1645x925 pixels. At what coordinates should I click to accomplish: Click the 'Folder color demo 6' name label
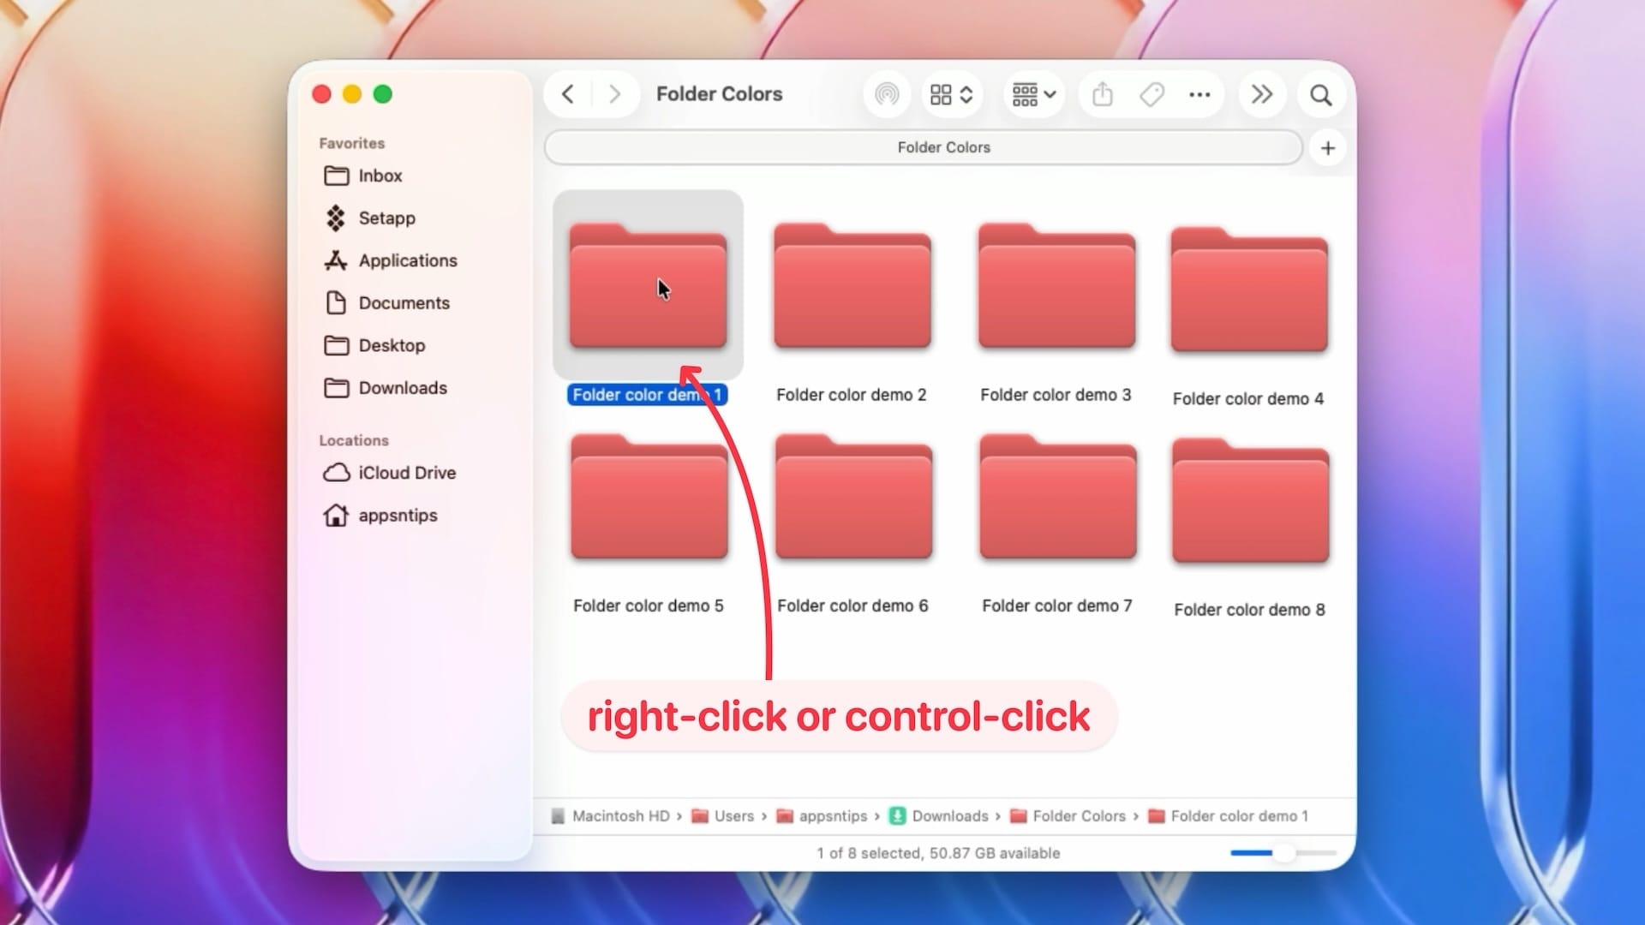(852, 606)
